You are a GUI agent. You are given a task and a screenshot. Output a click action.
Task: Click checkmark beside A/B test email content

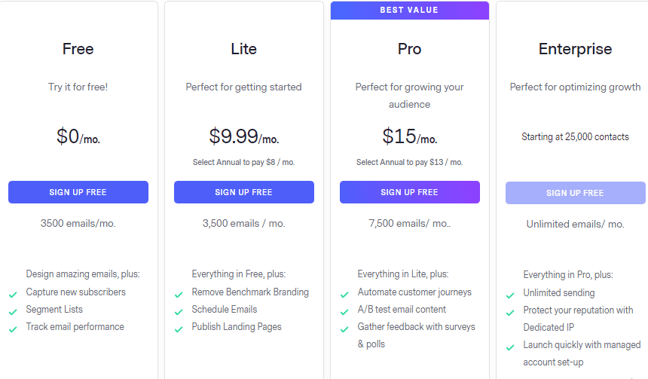pos(344,312)
